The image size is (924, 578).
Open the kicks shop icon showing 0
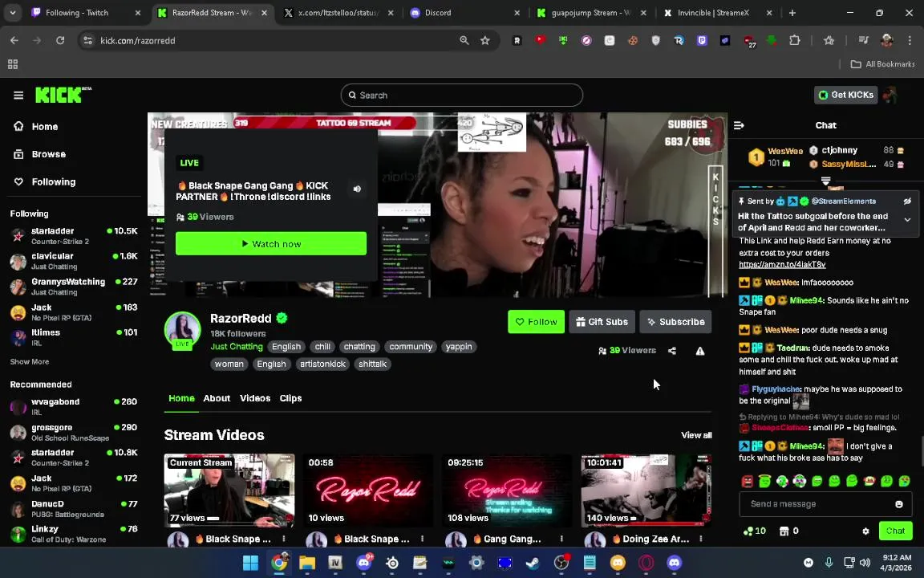[788, 531]
